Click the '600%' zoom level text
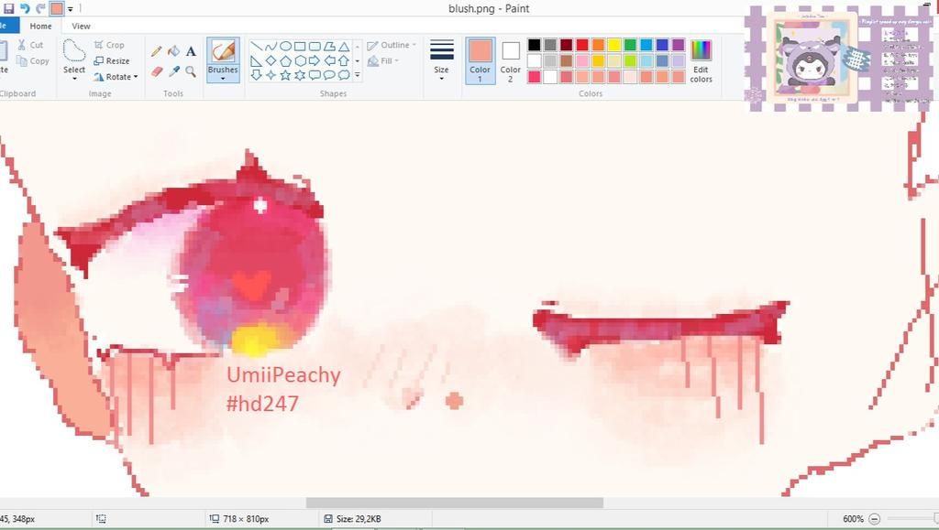 click(x=853, y=519)
